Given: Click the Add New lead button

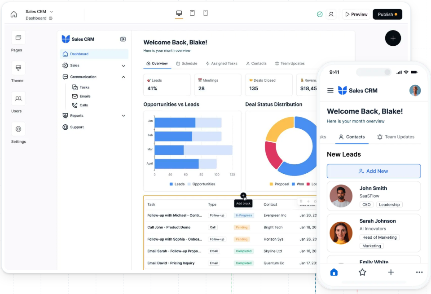Looking at the screenshot, I should pos(374,171).
